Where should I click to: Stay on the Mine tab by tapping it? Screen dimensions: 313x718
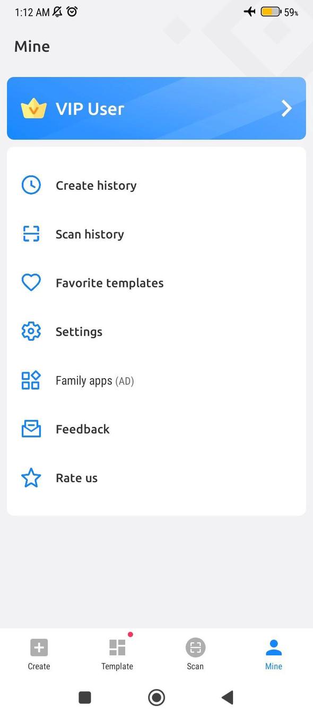pos(273,652)
